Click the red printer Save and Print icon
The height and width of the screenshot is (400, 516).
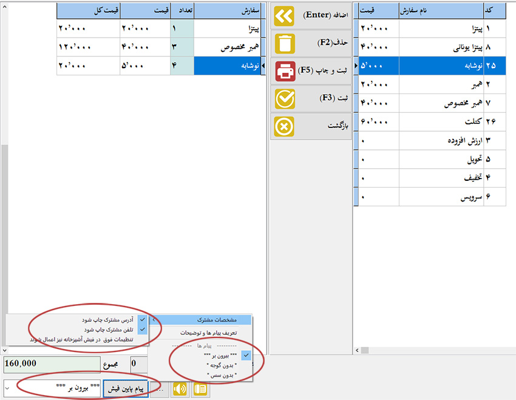[284, 71]
